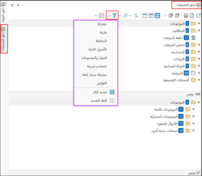Viewport: 202px width, 176px height.
Task: Click the open folder icon in lower pane الموجودات
Action: point(193,102)
